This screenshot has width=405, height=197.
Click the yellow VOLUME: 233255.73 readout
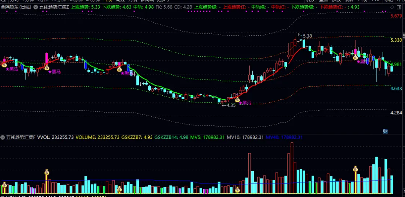pyautogui.click(x=97, y=137)
